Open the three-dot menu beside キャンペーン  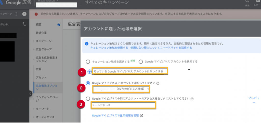click(x=16, y=14)
